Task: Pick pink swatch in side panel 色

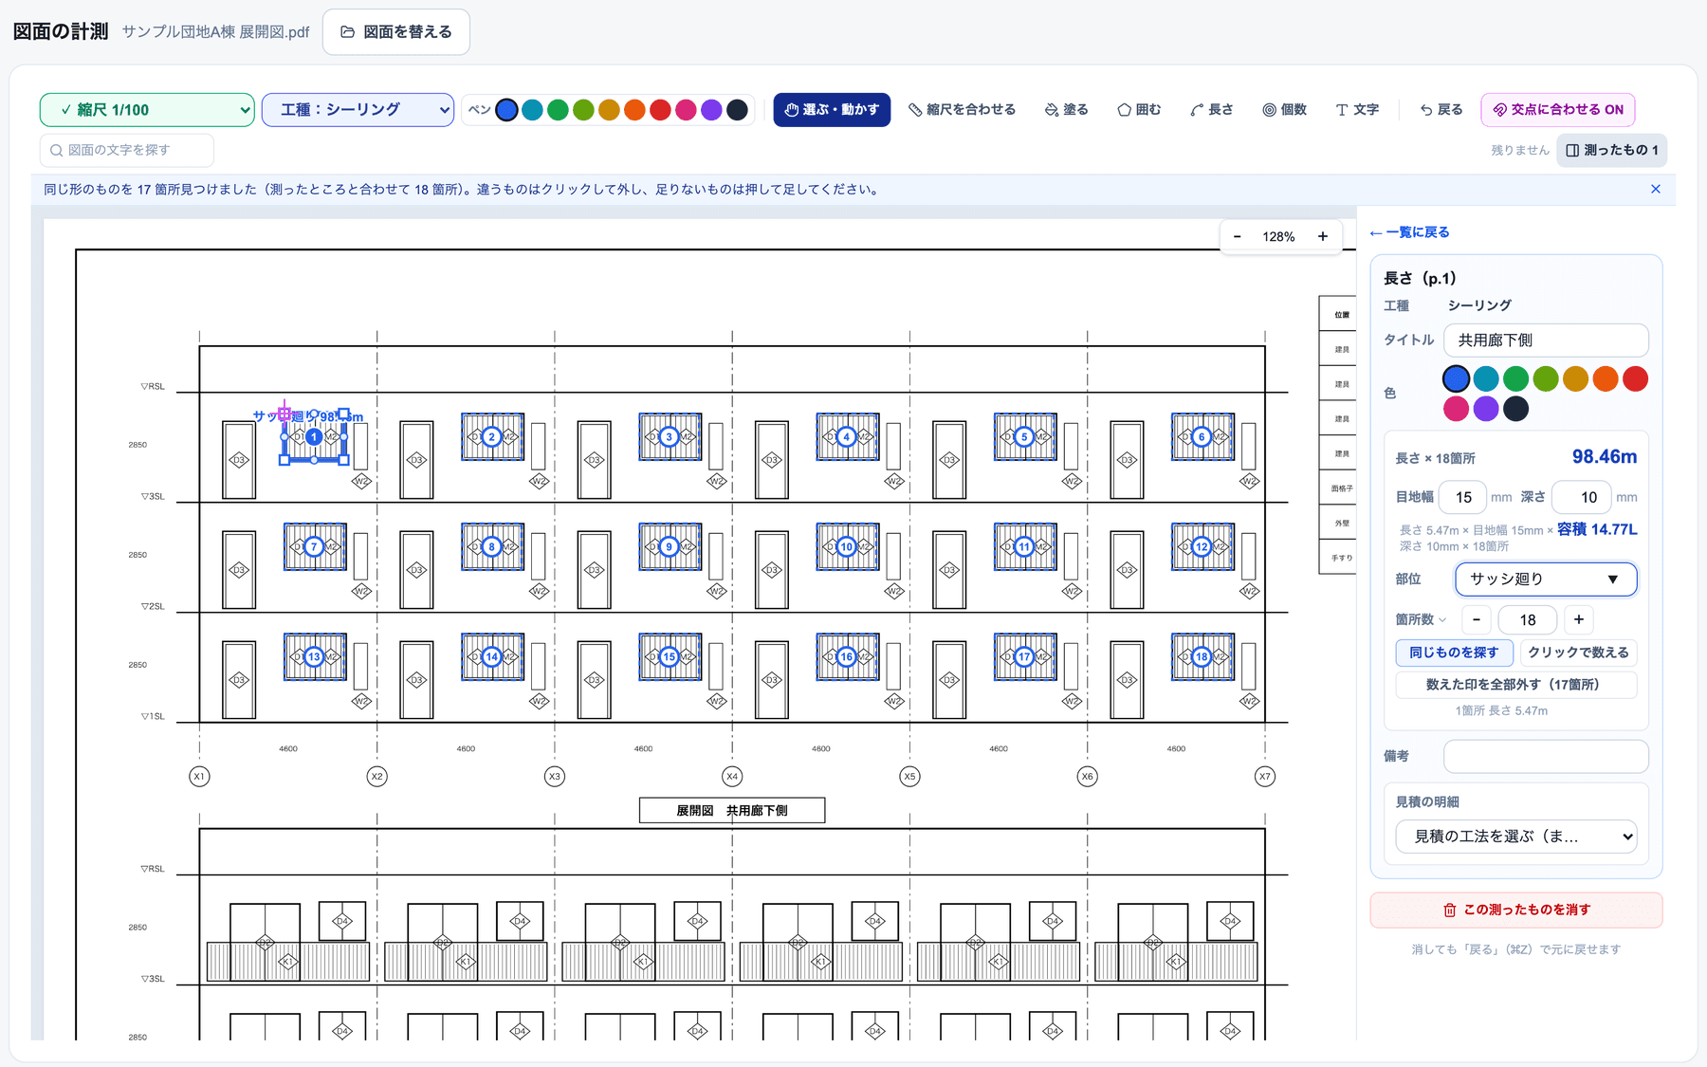Action: (1457, 409)
